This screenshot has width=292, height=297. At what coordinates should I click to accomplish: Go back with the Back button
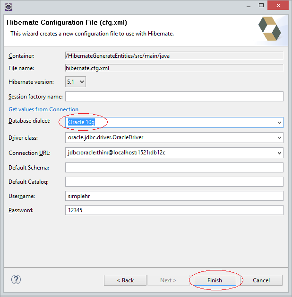(x=125, y=280)
